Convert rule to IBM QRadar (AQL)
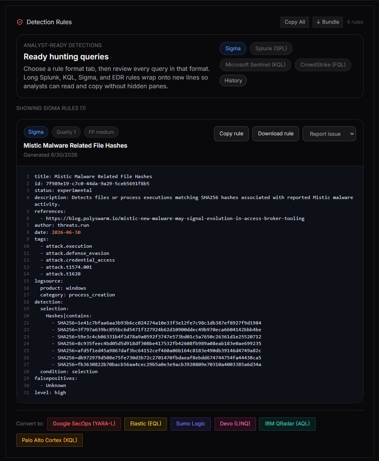This screenshot has width=379, height=461. click(x=287, y=424)
